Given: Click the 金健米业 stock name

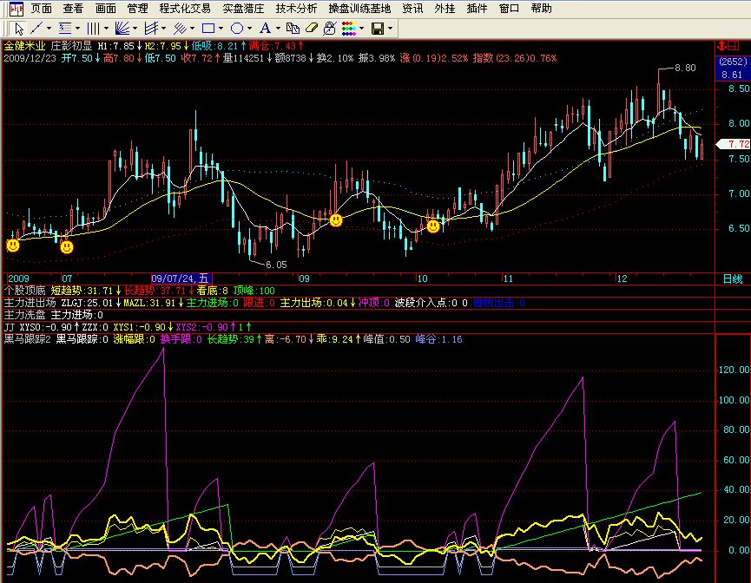Looking at the screenshot, I should [x=24, y=45].
